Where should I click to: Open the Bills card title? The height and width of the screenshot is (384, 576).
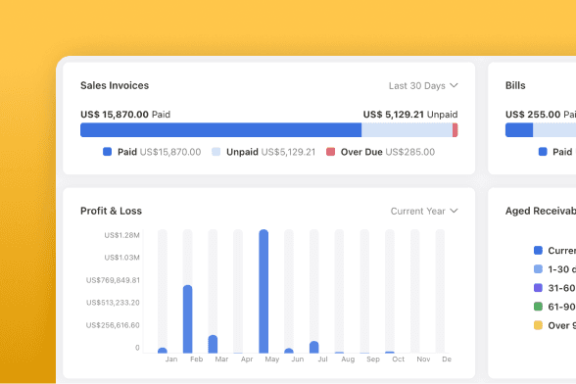pos(515,85)
